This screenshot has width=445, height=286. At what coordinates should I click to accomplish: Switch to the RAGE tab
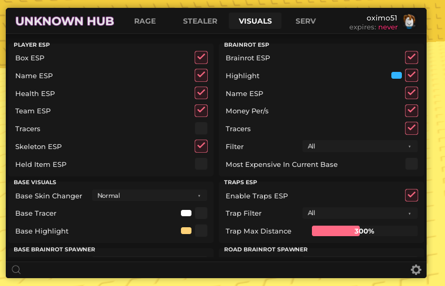point(145,22)
